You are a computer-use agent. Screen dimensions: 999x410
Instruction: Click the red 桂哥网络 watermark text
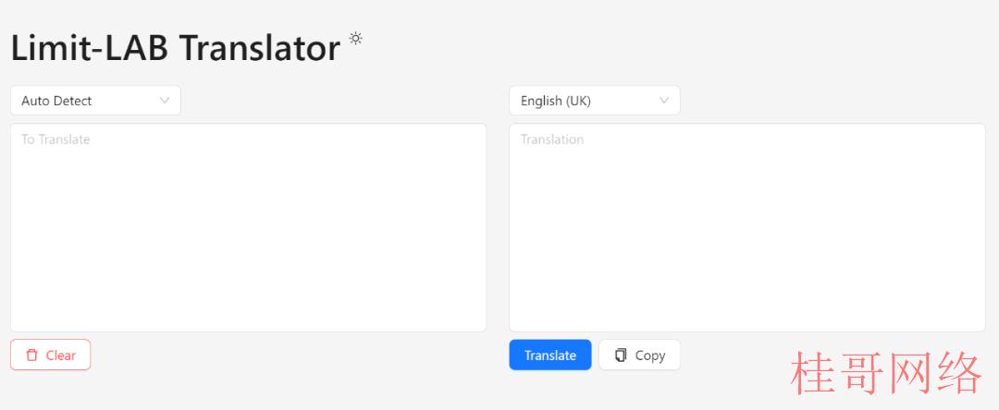[885, 374]
